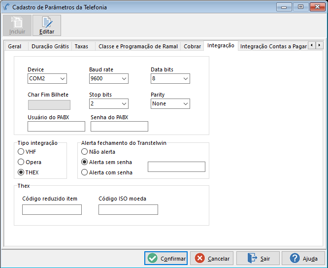Click the Código reduzido item field
This screenshot has height=268, width=328.
pyautogui.click(x=52, y=210)
